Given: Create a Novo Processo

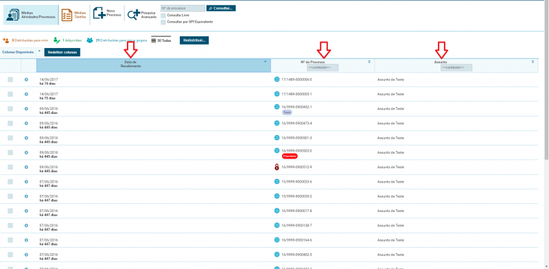Looking at the screenshot, I should [107, 13].
